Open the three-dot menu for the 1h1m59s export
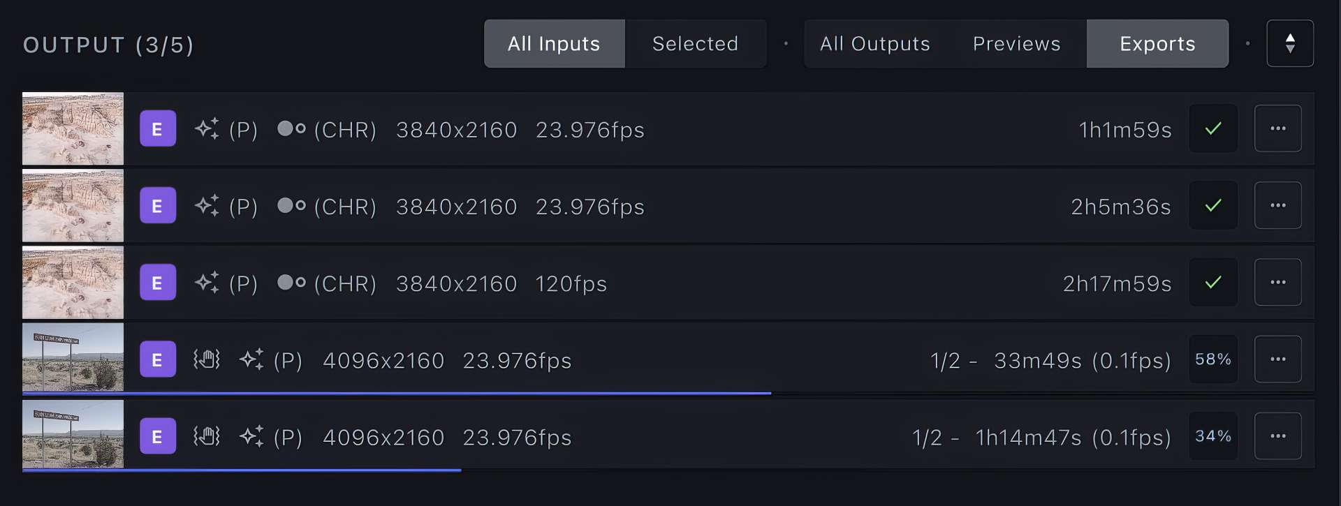 1277,128
